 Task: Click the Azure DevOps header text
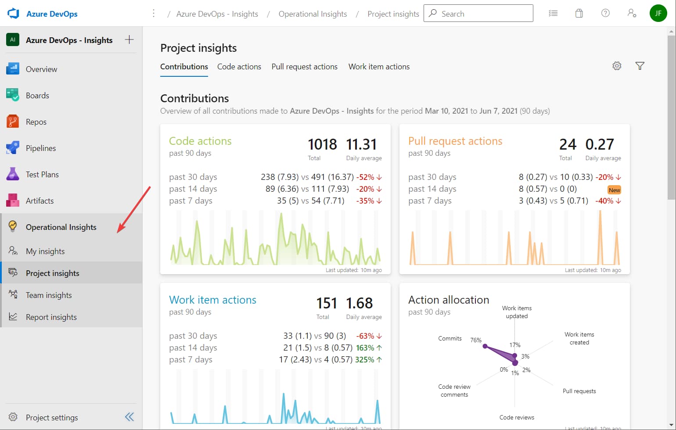point(52,14)
